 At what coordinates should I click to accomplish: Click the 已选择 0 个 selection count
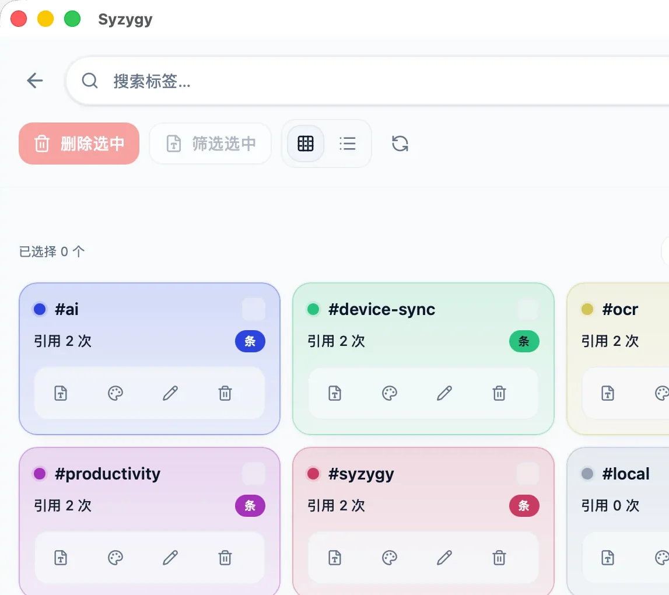click(x=52, y=251)
